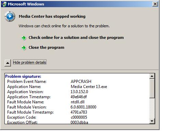Screen dimensions: 175x131
Task: Select application timestamp 49e646df
Action: [79, 97]
